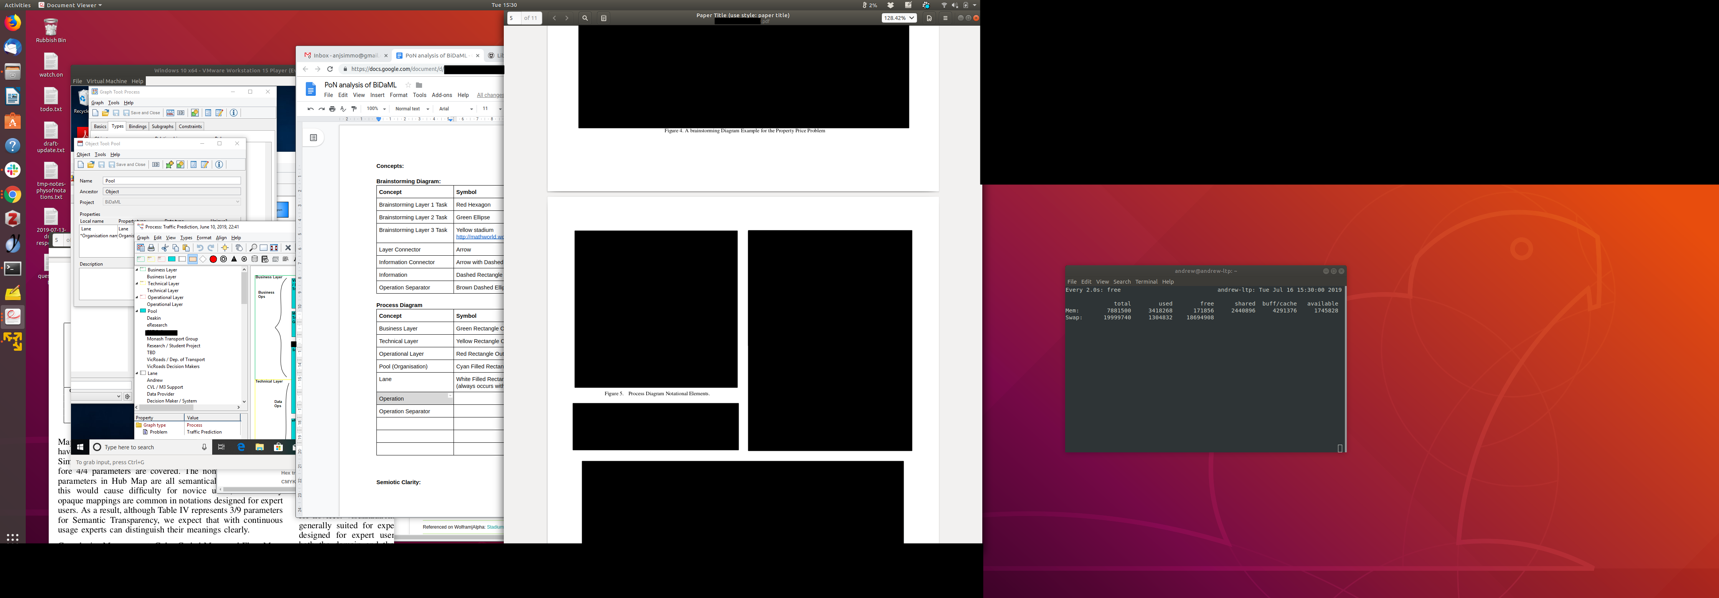Click the All changes saved link
Screen dimensions: 1719x598
(489, 95)
